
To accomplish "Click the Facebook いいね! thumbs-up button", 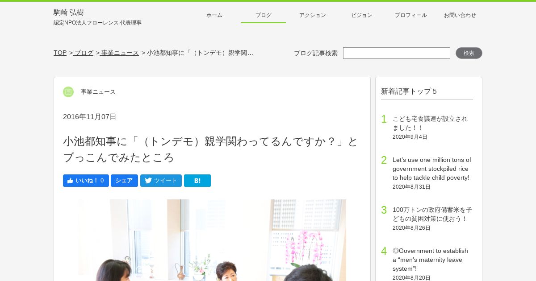I will coord(86,181).
